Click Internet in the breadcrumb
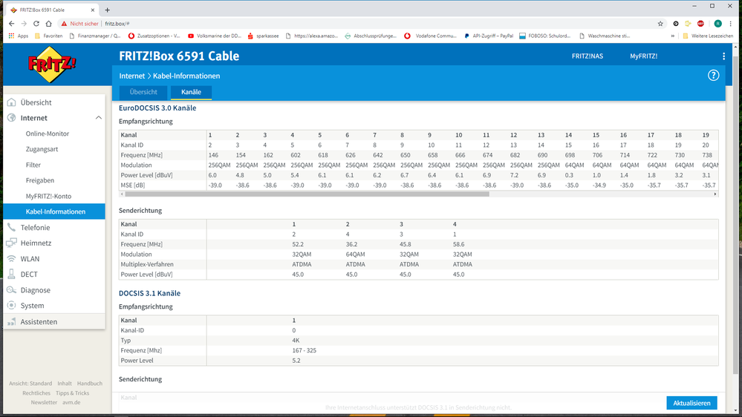This screenshot has height=417, width=742. tap(132, 76)
